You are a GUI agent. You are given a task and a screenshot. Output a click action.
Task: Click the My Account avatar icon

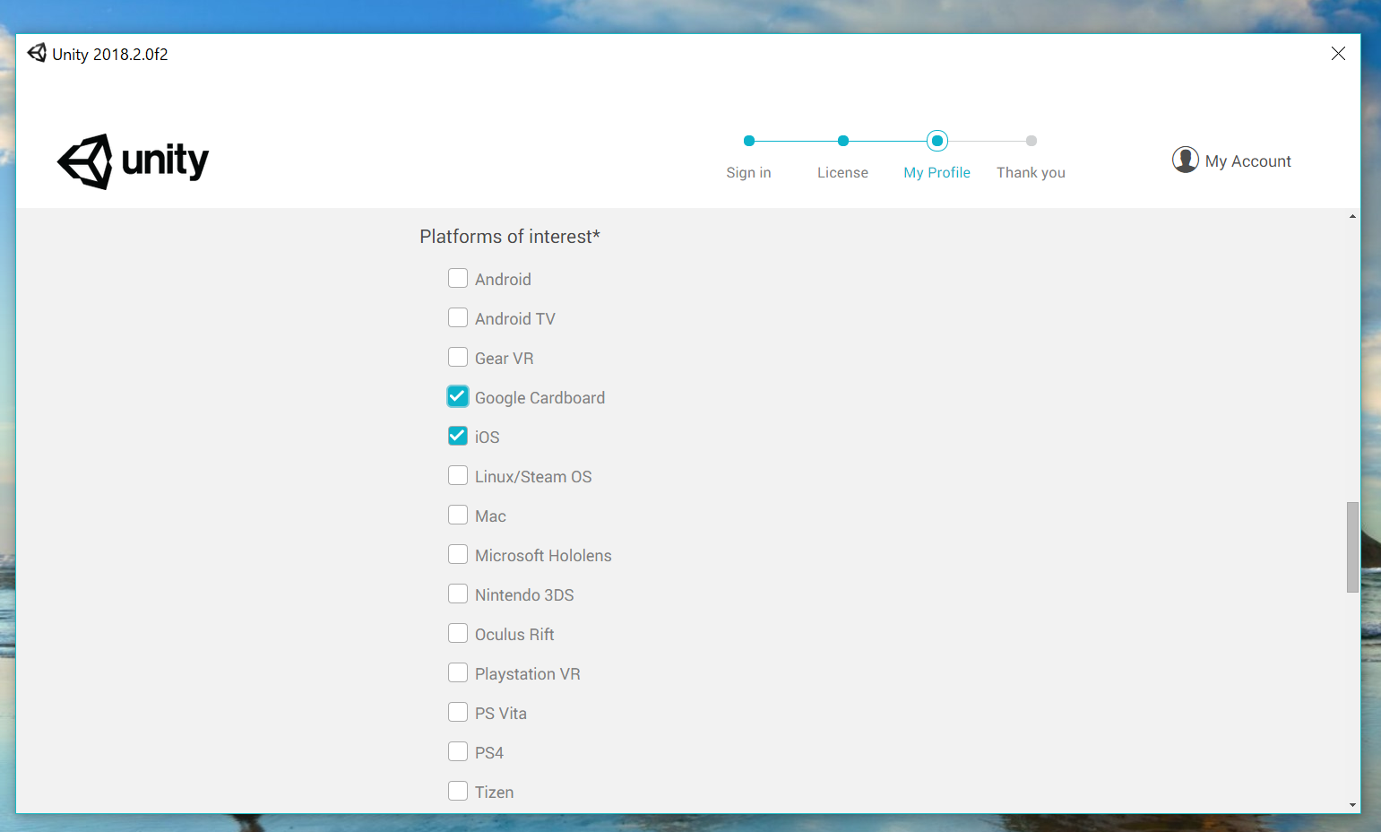click(x=1185, y=160)
